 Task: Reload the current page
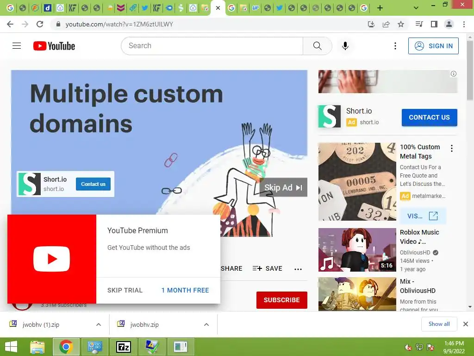pos(40,24)
